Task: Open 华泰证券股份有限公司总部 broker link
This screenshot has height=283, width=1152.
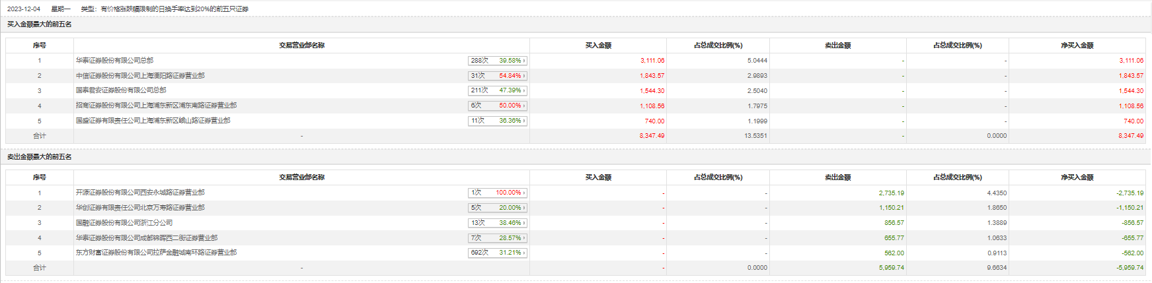Action: (114, 60)
